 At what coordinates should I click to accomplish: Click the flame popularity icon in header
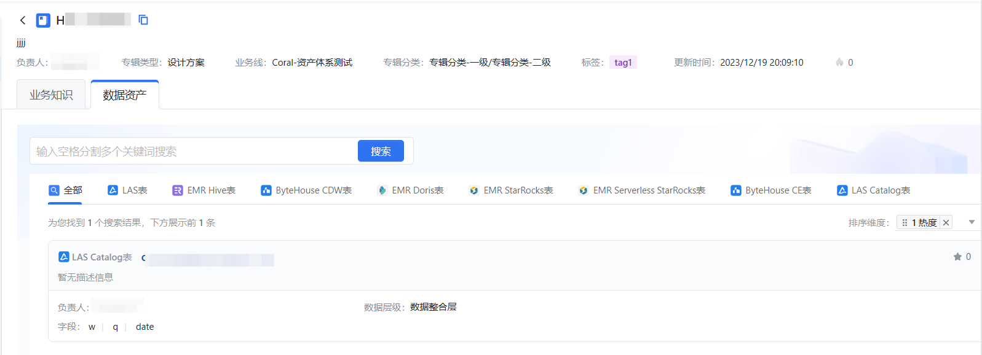pos(839,62)
